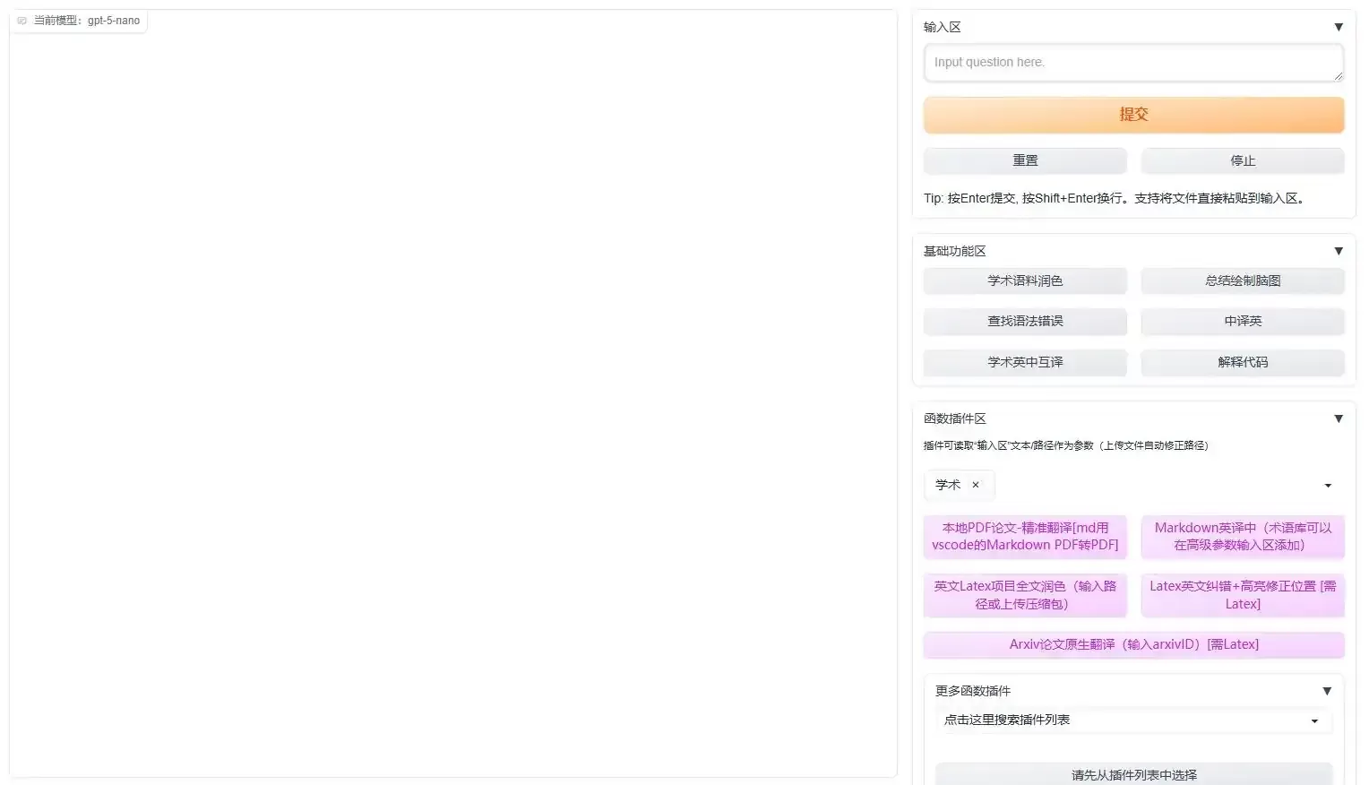Grab the input field resize handle

pos(1339,76)
